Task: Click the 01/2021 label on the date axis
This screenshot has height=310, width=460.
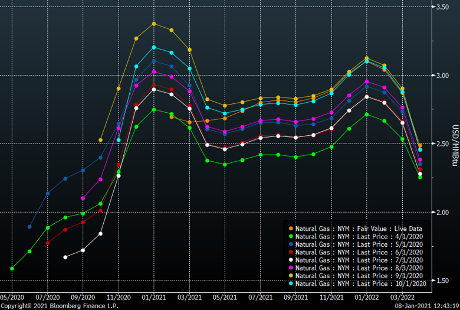Action: (153, 298)
